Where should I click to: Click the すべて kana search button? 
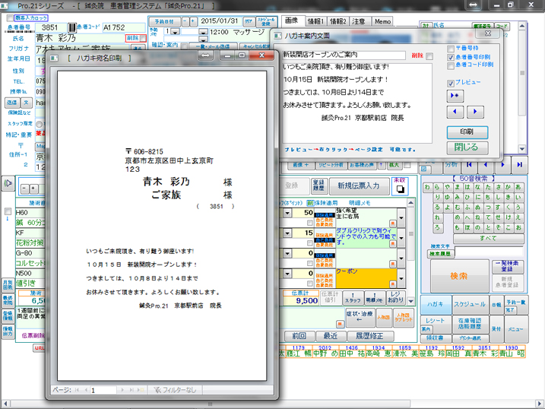click(488, 239)
